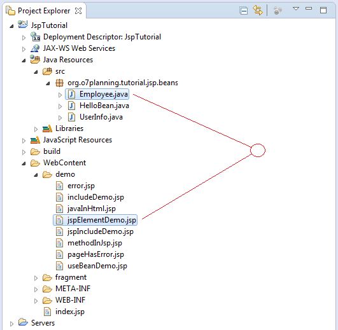
Task: Expand the JAX-WS Web Services node
Action: click(24, 50)
